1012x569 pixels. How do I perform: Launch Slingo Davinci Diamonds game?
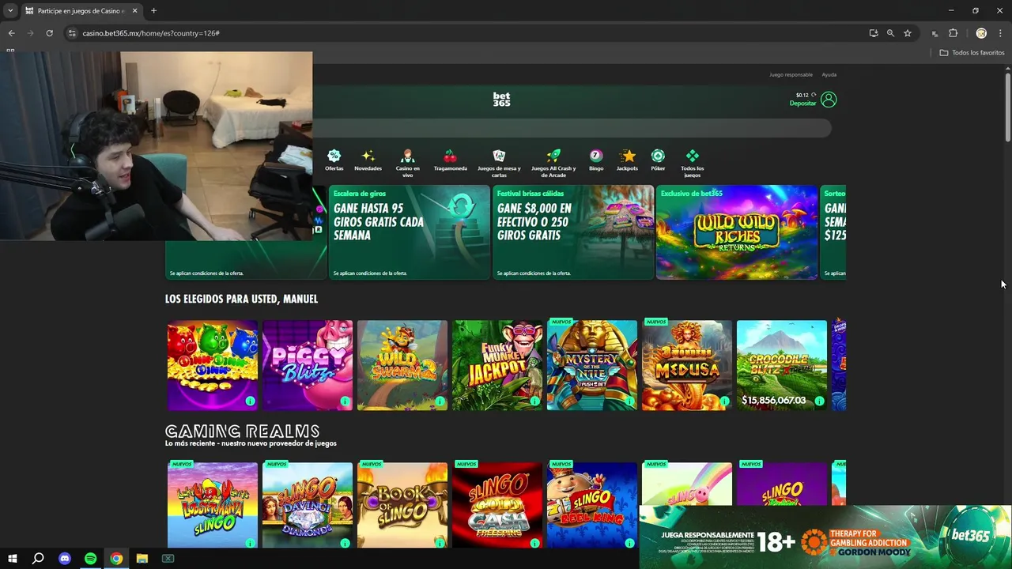(307, 505)
